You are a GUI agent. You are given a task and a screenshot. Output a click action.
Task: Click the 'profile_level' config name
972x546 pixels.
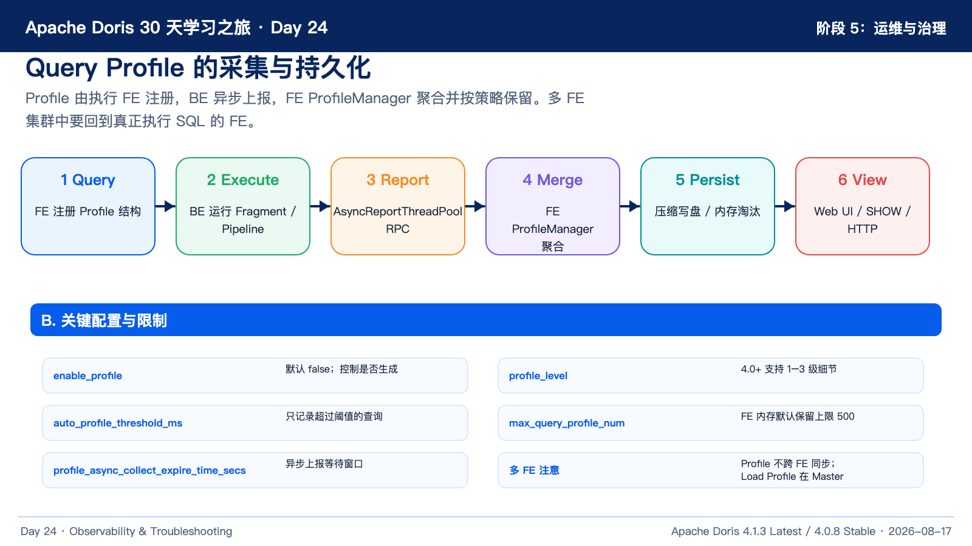[x=538, y=376]
